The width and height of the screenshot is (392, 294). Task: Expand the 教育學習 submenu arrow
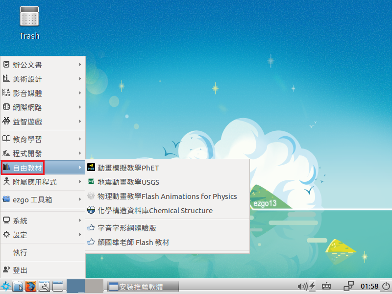coord(80,139)
